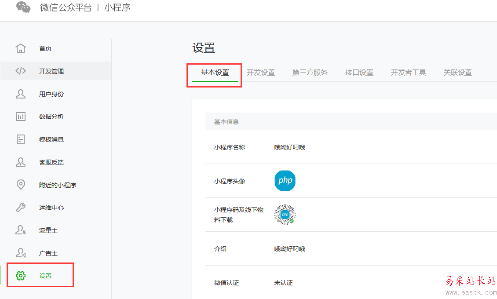This screenshot has width=497, height=299.
Task: Click the operations center wrench icon
Action: coord(21,208)
